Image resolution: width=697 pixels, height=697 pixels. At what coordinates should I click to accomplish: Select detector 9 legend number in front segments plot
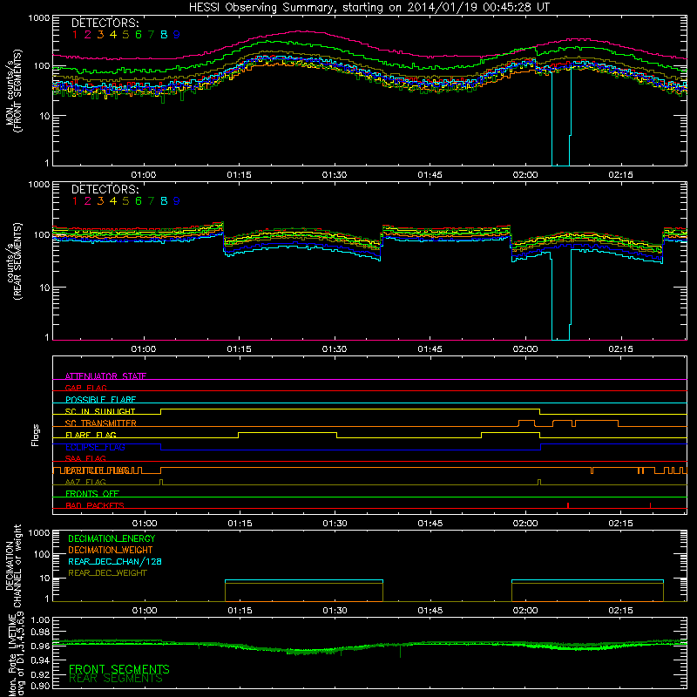pyautogui.click(x=177, y=35)
